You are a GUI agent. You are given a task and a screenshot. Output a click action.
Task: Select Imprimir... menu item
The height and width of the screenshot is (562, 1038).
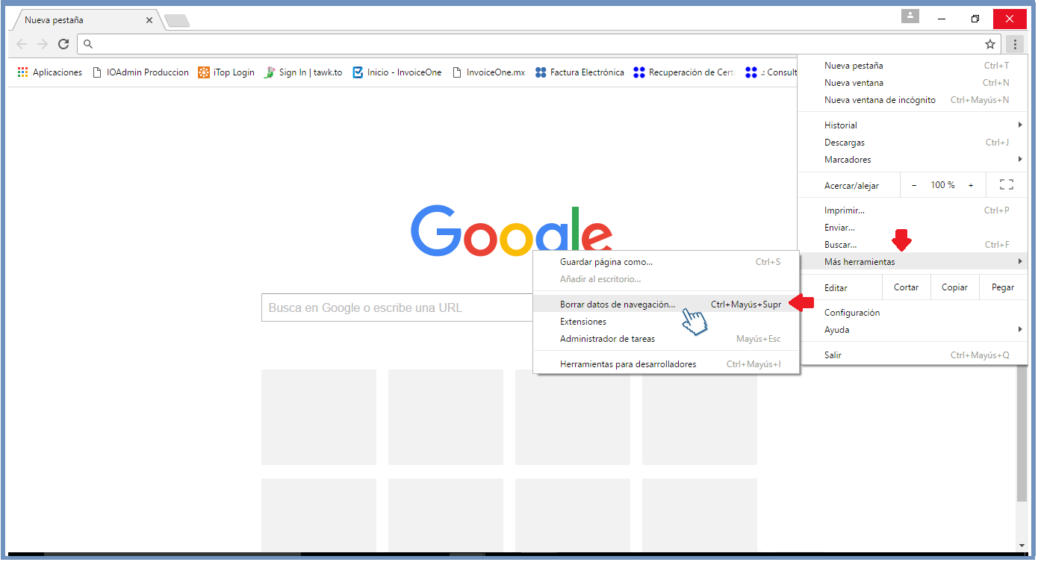point(913,210)
